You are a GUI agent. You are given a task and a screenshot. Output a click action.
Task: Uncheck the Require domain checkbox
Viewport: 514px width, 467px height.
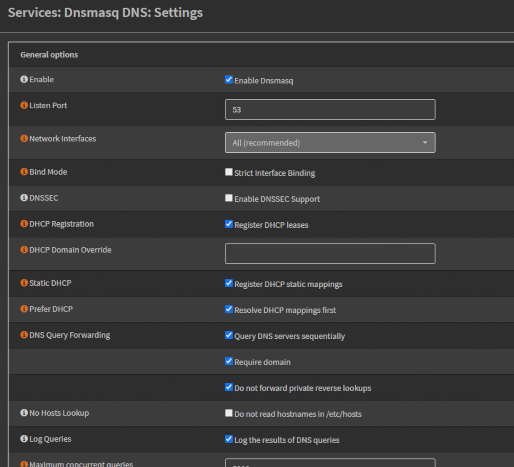tap(229, 361)
